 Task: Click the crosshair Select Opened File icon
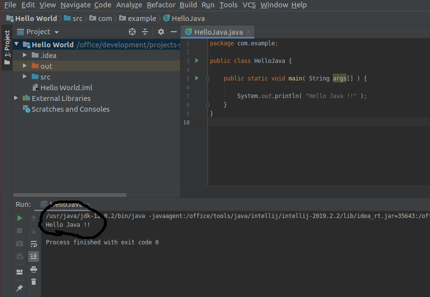click(x=132, y=32)
